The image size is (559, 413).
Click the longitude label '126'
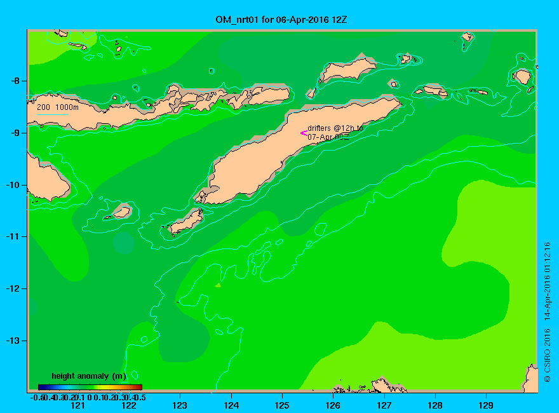[x=333, y=405]
